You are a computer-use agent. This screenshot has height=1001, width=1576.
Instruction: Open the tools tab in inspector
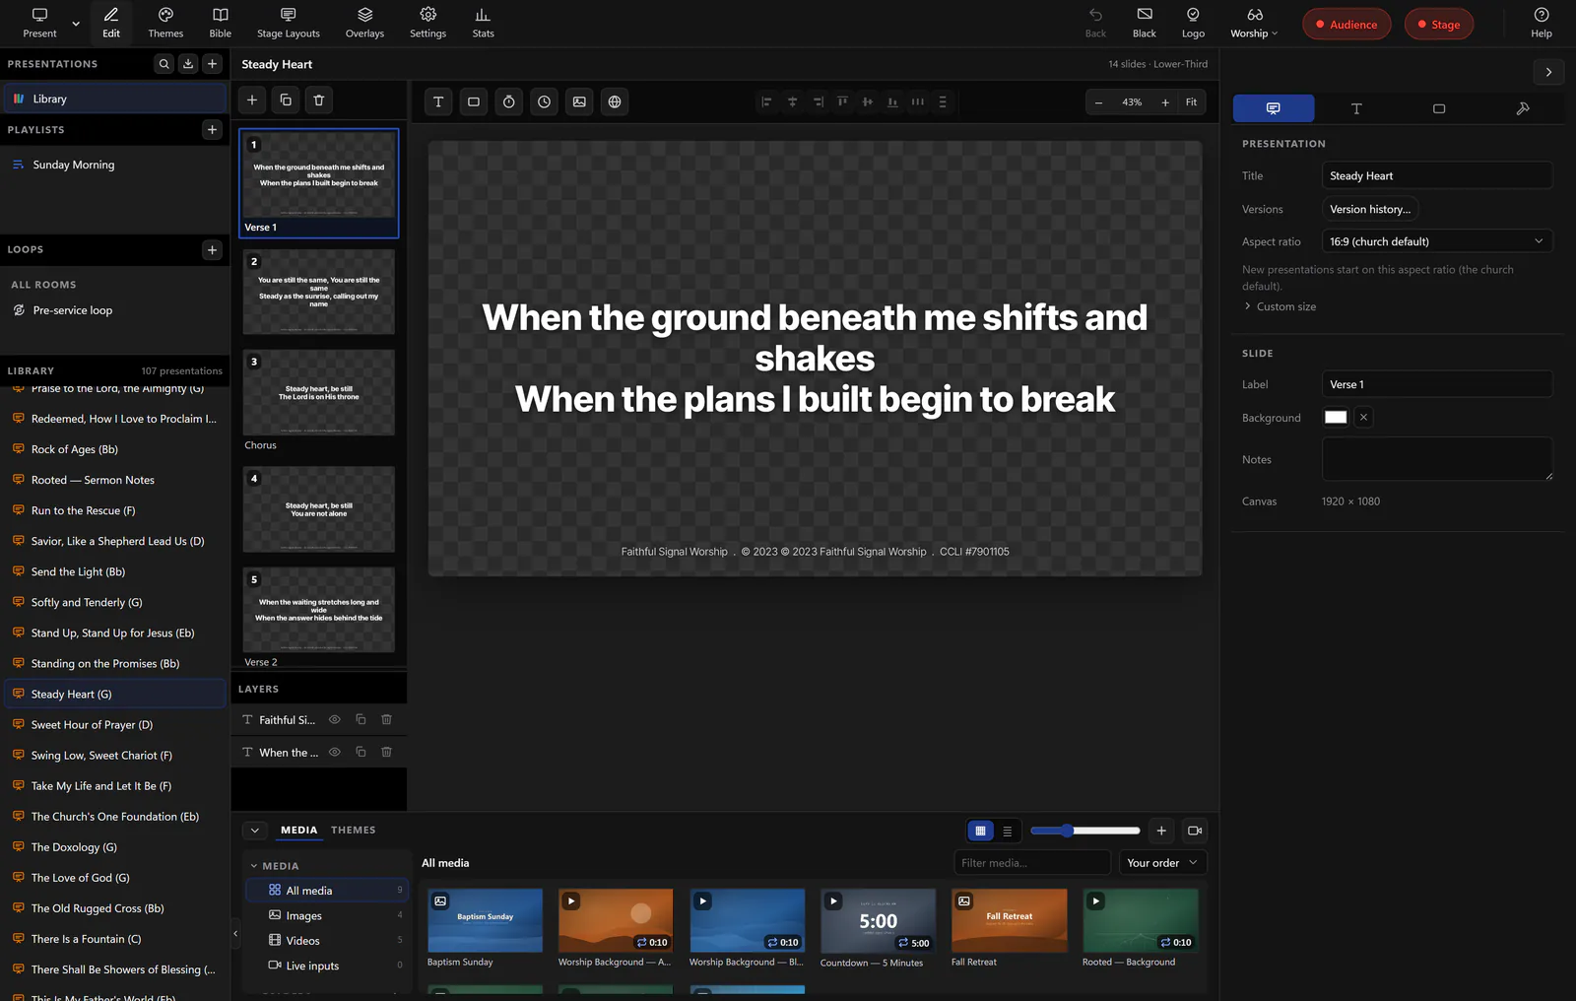[x=1522, y=108]
